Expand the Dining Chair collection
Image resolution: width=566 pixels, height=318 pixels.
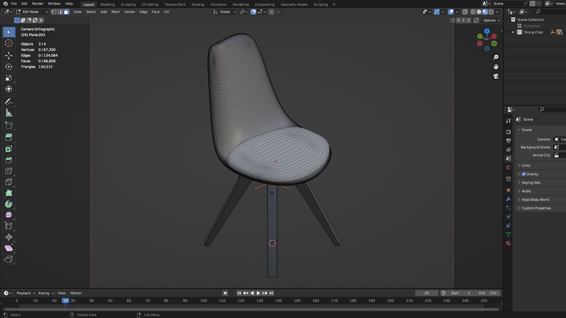513,32
